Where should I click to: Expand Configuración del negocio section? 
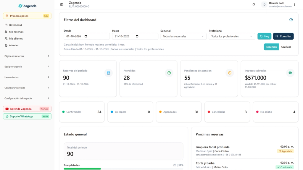click(x=27, y=98)
